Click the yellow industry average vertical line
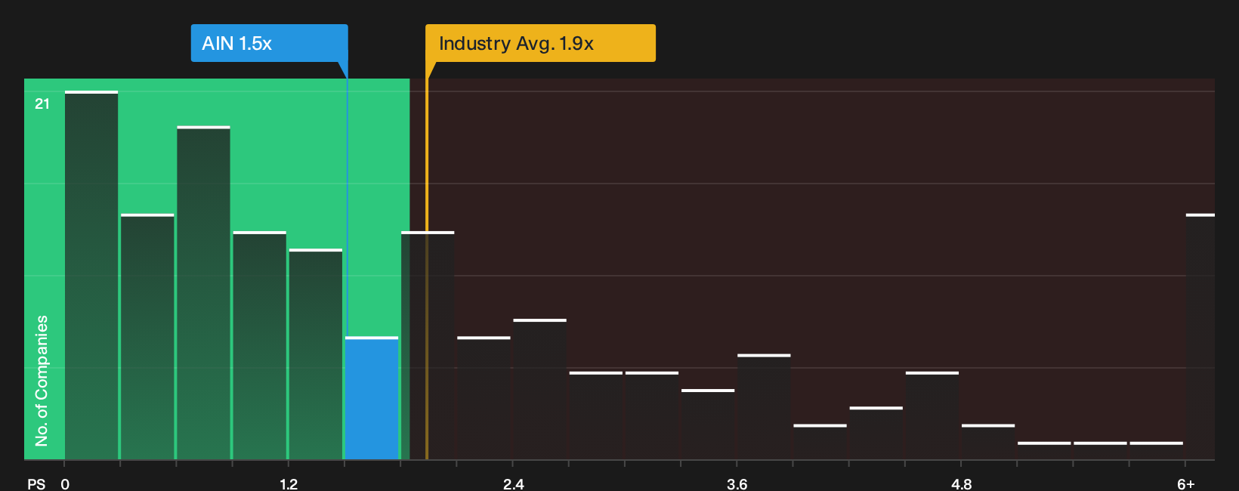The width and height of the screenshot is (1239, 491). (427, 269)
